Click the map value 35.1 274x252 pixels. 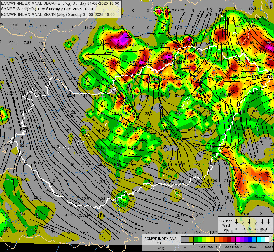(x=228, y=197)
